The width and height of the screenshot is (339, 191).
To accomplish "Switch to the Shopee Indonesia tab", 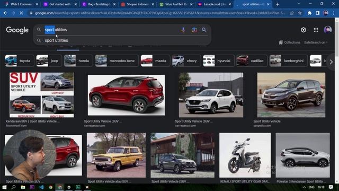I will [x=138, y=4].
